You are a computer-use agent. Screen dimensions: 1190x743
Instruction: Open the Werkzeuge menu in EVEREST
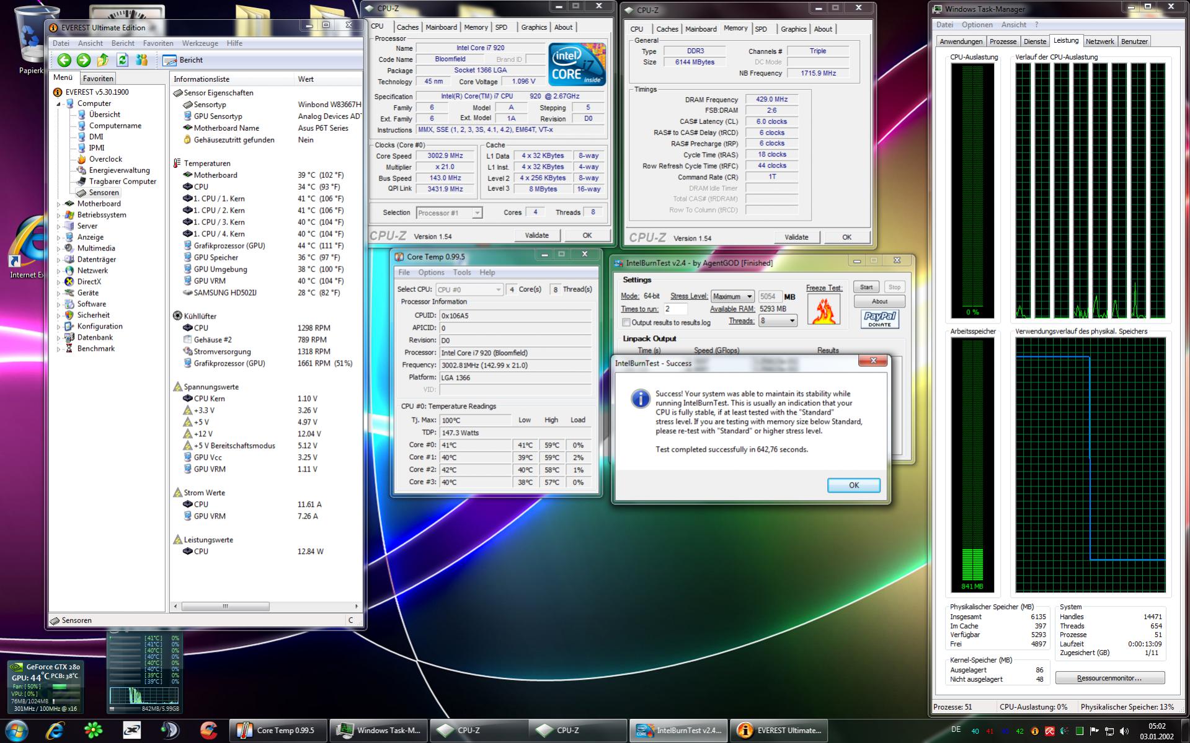pos(200,43)
